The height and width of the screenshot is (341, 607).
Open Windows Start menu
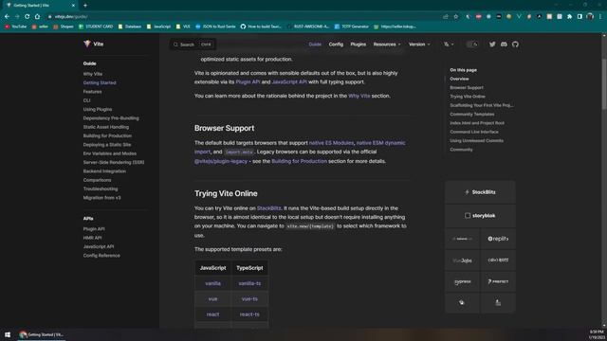8,334
